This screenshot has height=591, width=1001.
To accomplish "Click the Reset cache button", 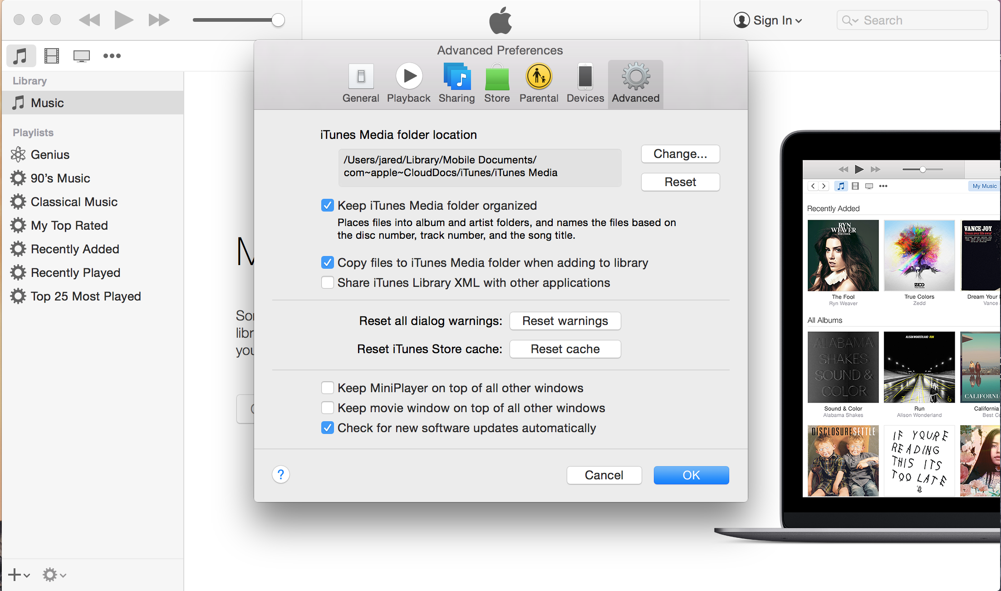I will (565, 349).
